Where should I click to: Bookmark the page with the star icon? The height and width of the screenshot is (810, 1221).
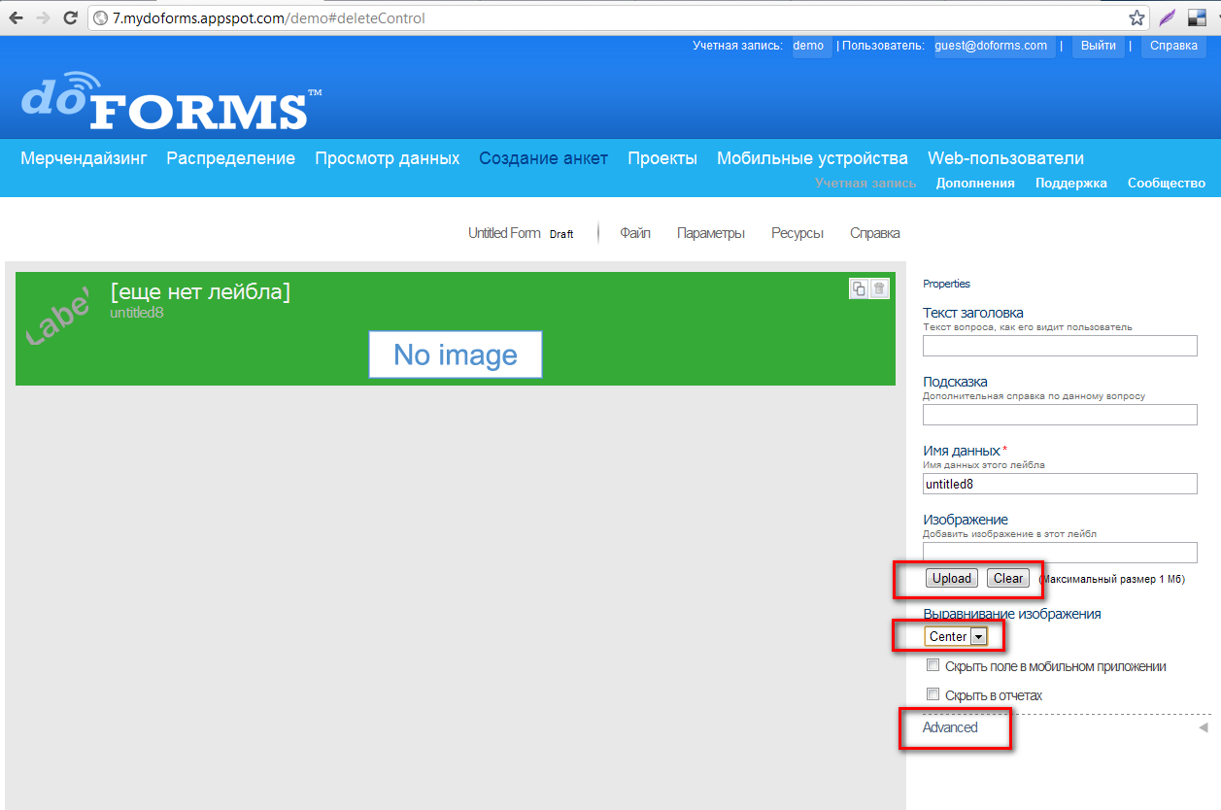coord(1136,18)
